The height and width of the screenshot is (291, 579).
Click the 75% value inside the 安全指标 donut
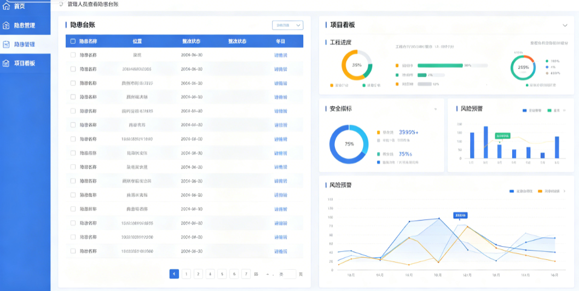(349, 144)
